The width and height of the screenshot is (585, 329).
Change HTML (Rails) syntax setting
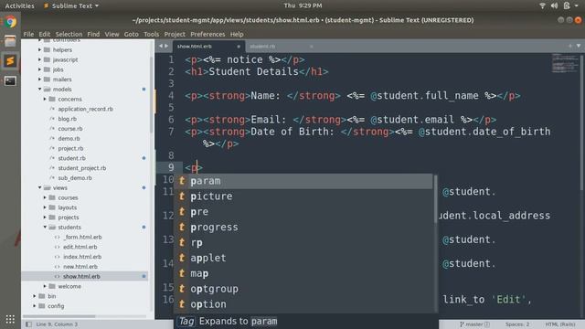pyautogui.click(x=560, y=324)
